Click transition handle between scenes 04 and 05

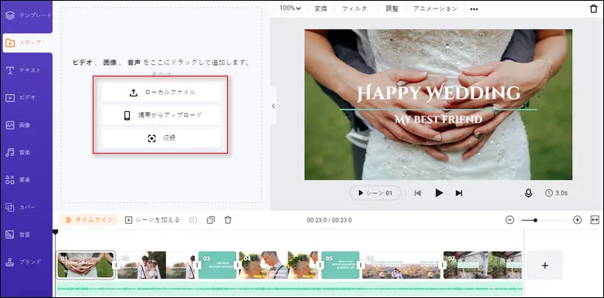(319, 266)
